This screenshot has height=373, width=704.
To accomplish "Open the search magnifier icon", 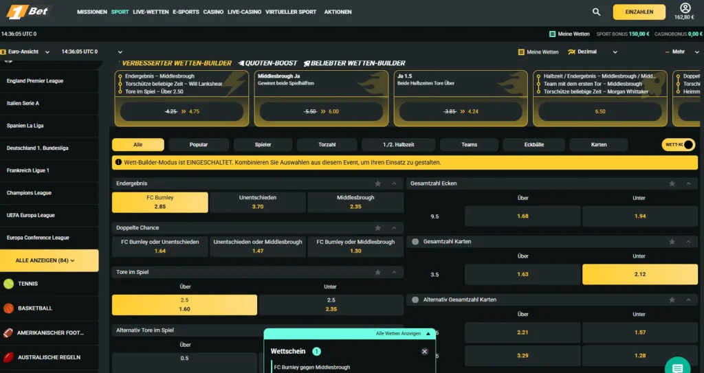I will coord(596,12).
